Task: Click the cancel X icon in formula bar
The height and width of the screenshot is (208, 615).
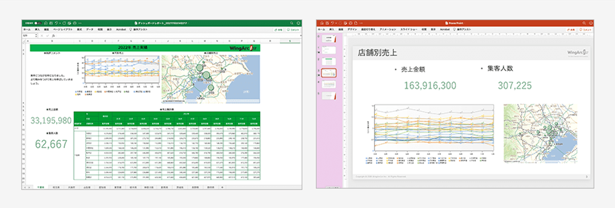Action: (x=42, y=36)
